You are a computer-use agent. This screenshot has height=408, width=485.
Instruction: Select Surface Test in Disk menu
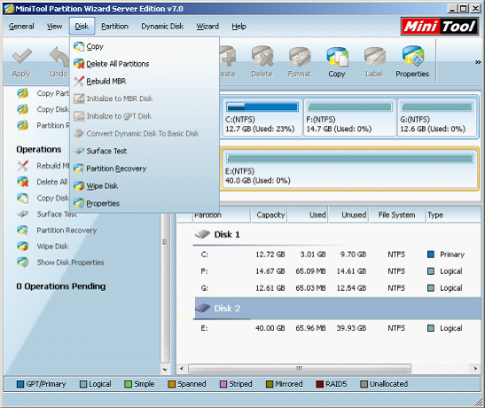click(x=145, y=151)
